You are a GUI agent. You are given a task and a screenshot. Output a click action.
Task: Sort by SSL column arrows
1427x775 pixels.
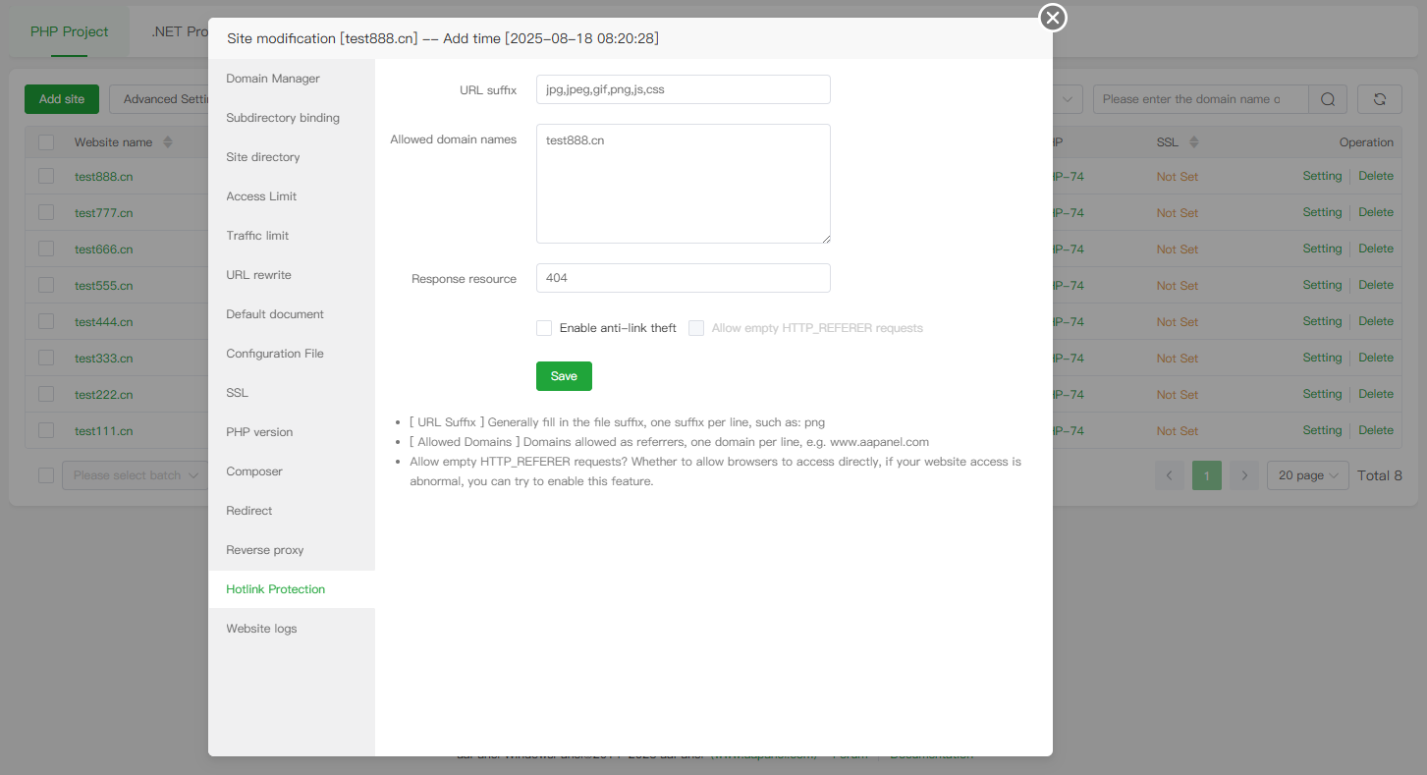point(1193,142)
